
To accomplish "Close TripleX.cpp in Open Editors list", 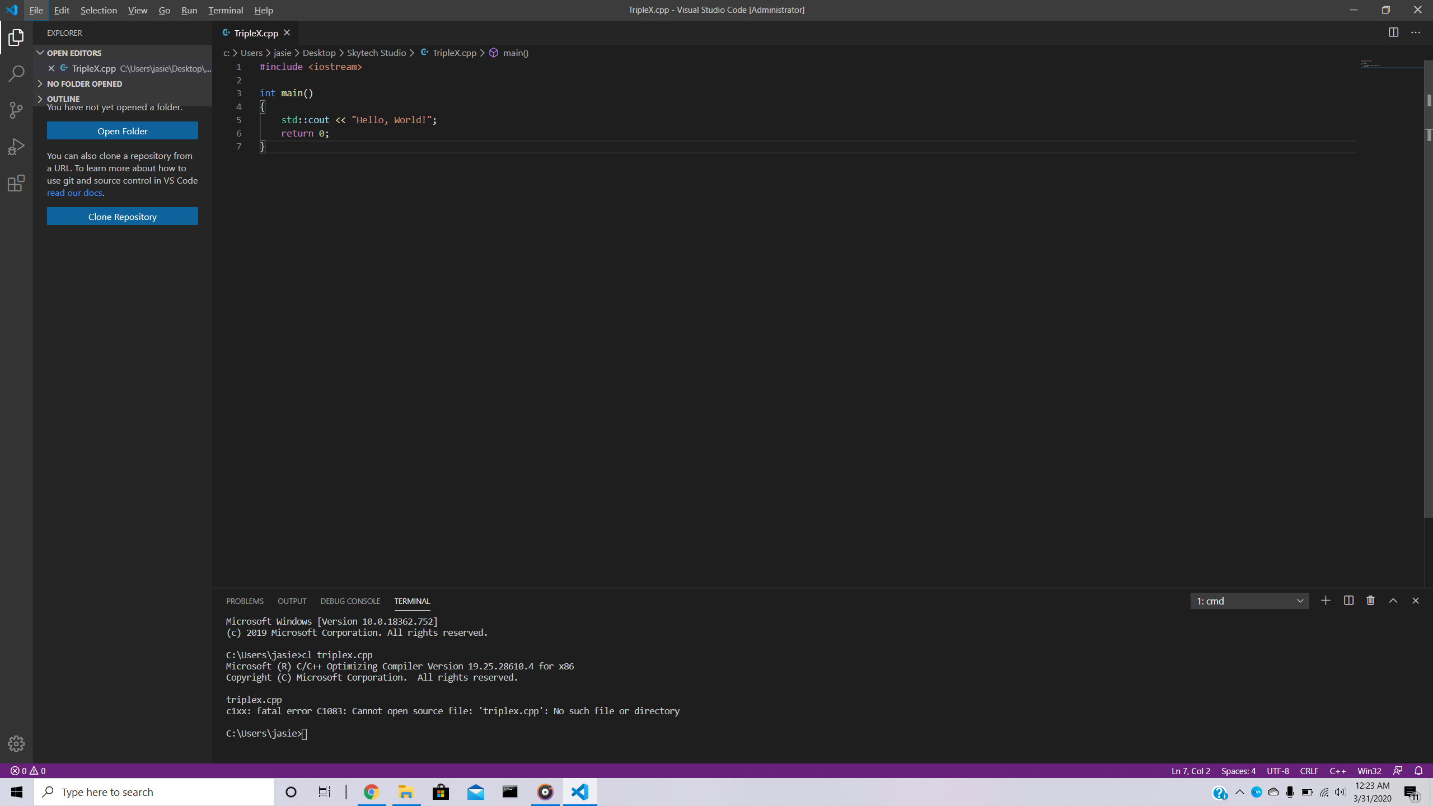I will pyautogui.click(x=51, y=68).
